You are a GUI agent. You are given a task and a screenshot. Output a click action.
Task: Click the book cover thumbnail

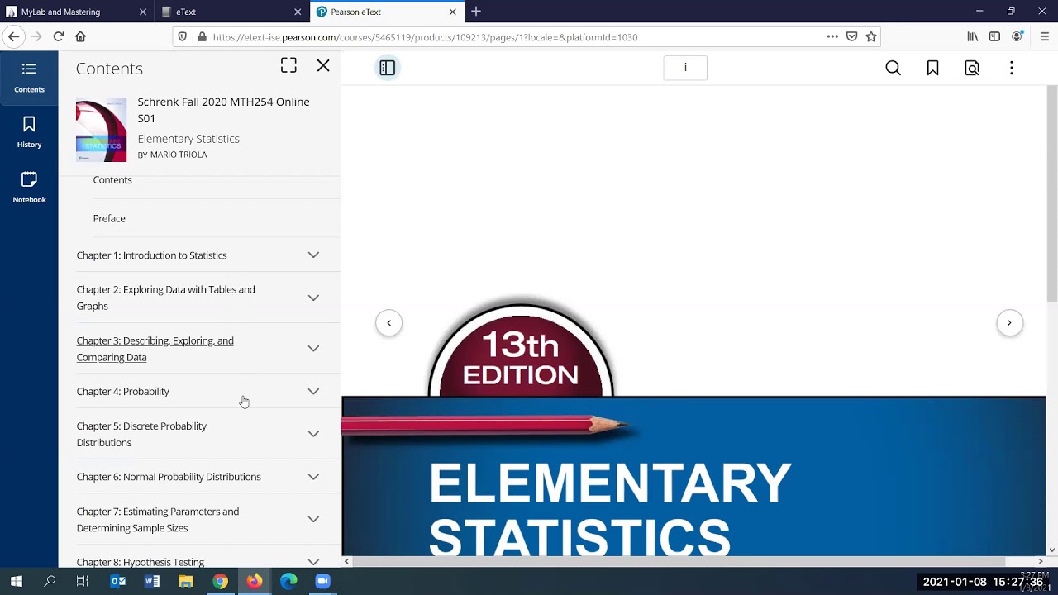tap(102, 130)
